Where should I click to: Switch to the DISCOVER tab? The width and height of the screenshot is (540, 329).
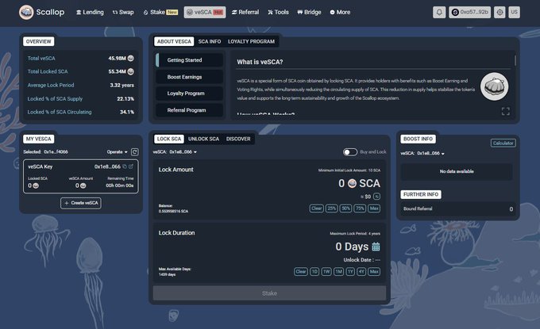(238, 139)
